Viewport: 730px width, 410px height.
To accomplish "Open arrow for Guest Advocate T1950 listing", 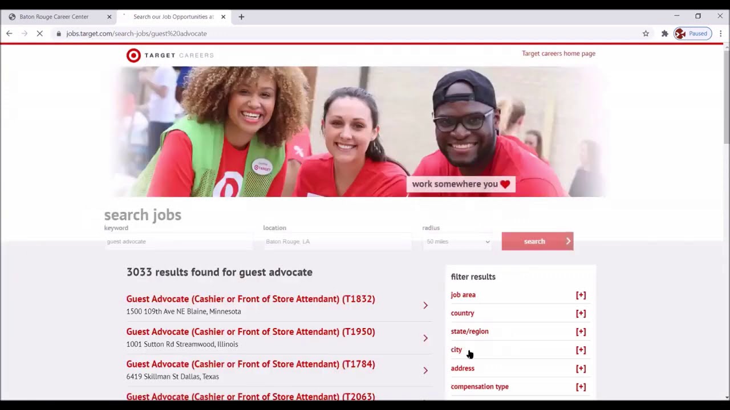I will tap(425, 338).
